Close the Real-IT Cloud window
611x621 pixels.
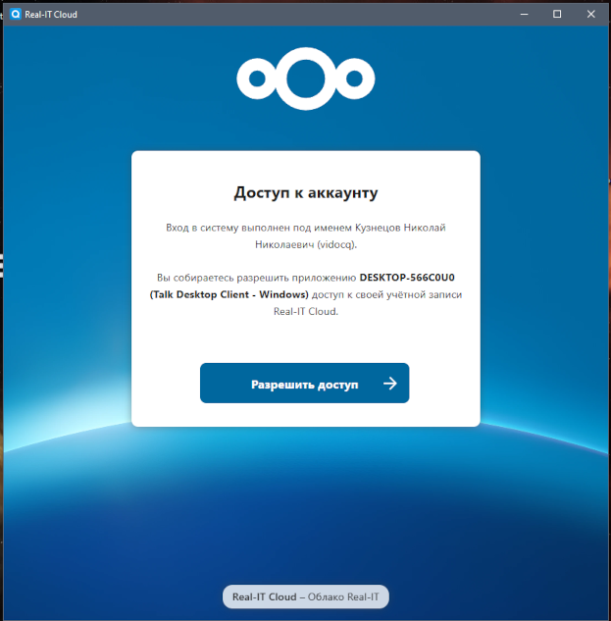(x=590, y=15)
